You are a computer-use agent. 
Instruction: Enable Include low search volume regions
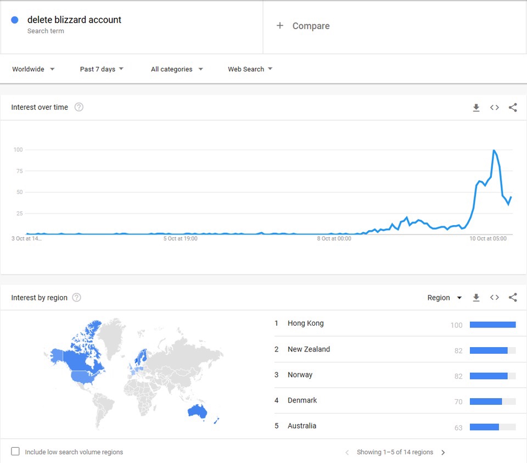[15, 451]
